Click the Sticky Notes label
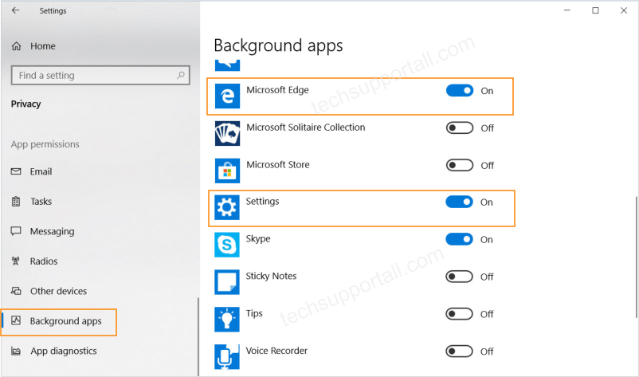Screen dimensions: 639x377 (x=271, y=276)
